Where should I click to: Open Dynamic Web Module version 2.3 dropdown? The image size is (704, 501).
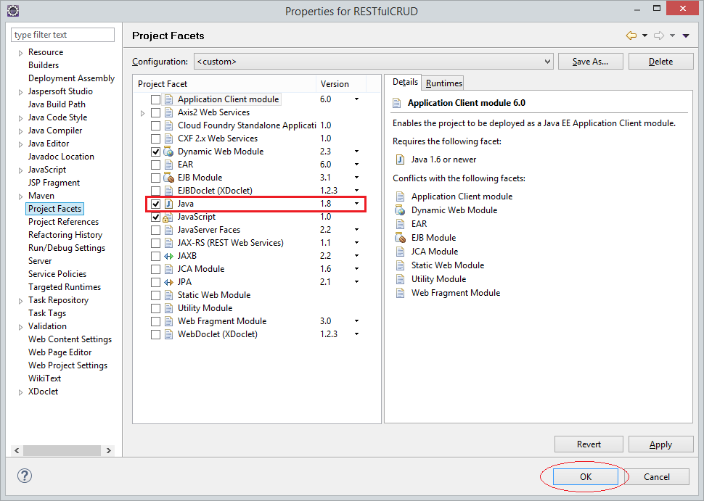[x=356, y=152]
